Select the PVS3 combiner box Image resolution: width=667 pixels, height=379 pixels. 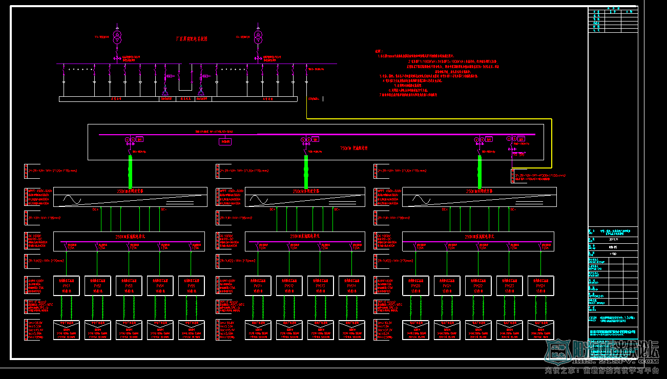tap(129, 286)
